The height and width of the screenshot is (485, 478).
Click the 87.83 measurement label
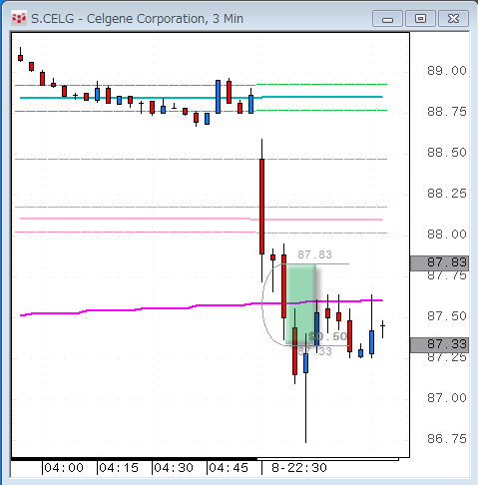tap(314, 254)
